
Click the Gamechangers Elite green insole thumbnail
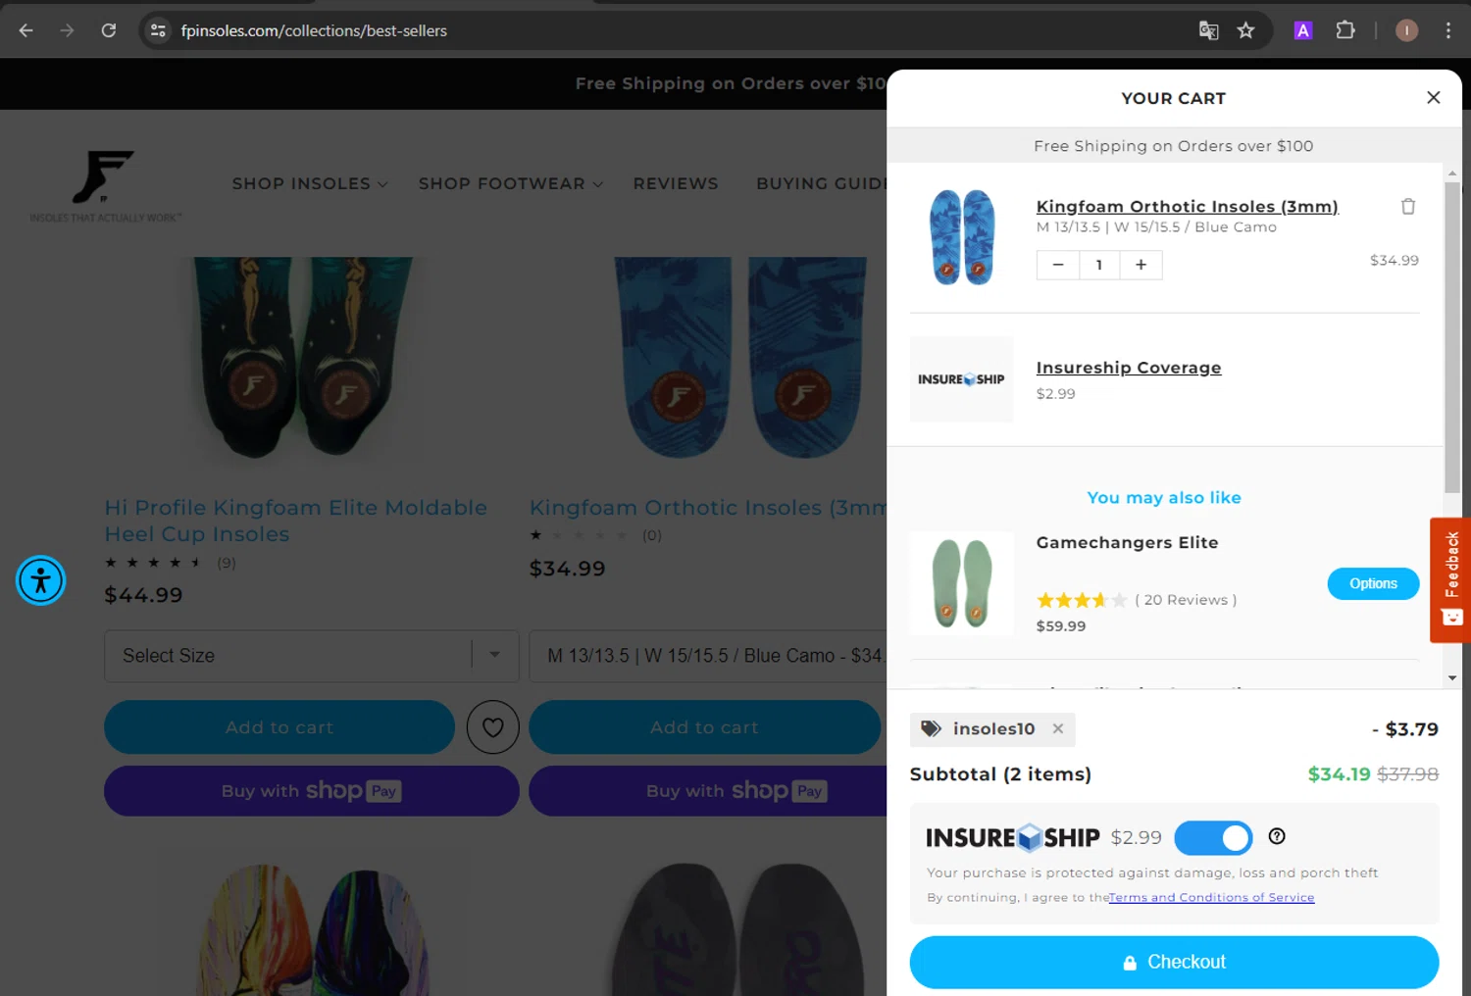[961, 583]
